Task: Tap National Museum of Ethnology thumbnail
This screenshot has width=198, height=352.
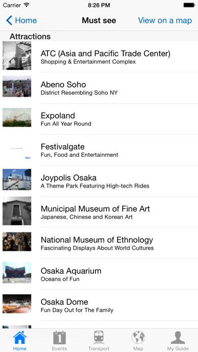Action: tap(17, 242)
